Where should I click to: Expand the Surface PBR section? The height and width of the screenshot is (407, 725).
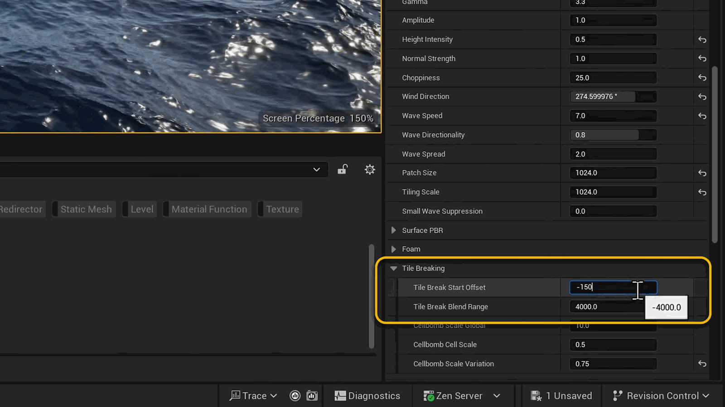pos(393,230)
